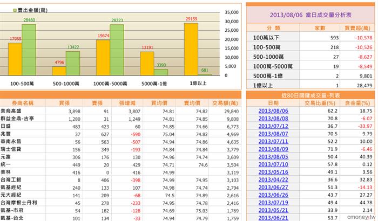This screenshot has height=221, width=378.
Task: Open the 2013/08/05 date link
Action: click(x=273, y=157)
